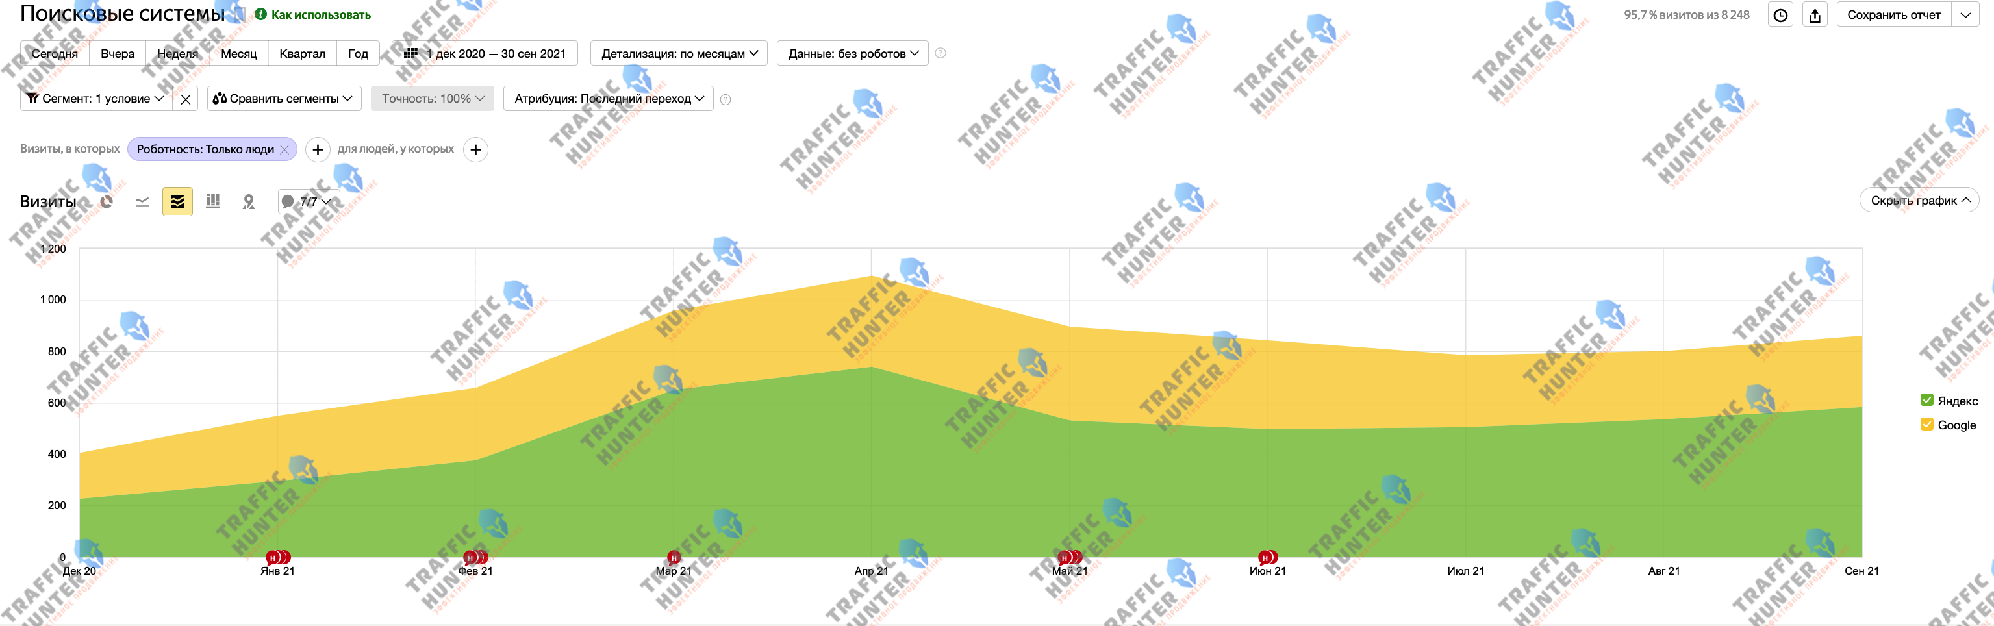This screenshot has height=626, width=1994.
Task: Click the green info icon beside Как использовать
Action: point(261,15)
